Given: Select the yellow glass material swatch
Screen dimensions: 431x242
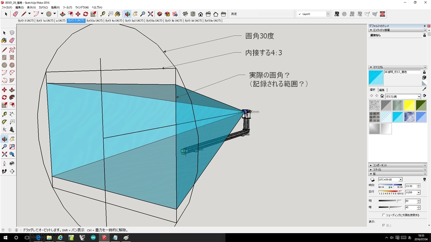Looking at the screenshot, I should click(409, 105).
